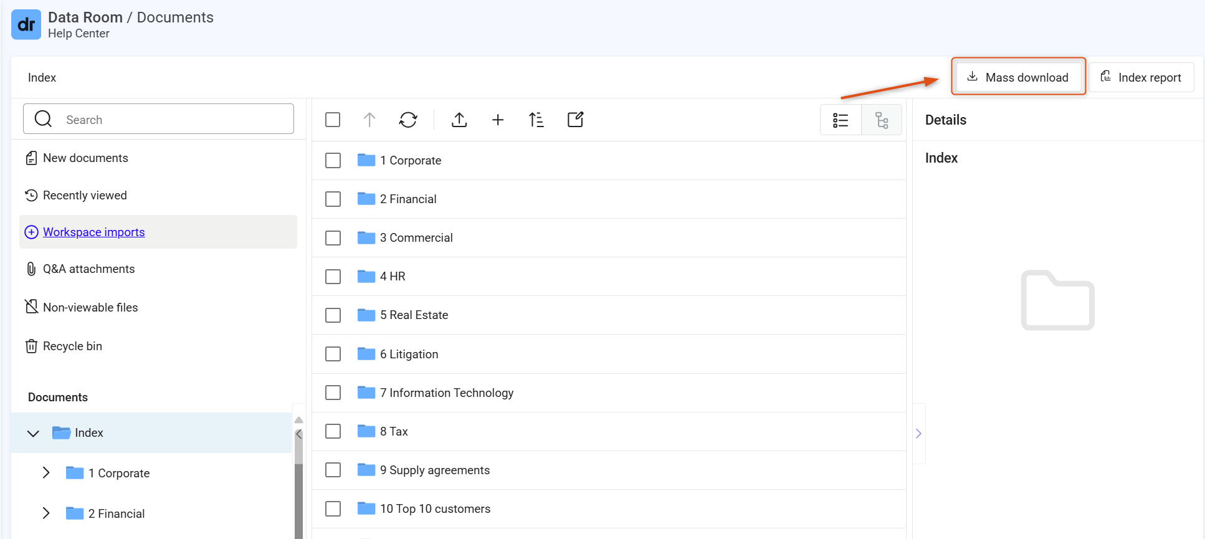Toggle the select-all checkbox in toolbar
This screenshot has height=539, width=1205.
tap(333, 120)
